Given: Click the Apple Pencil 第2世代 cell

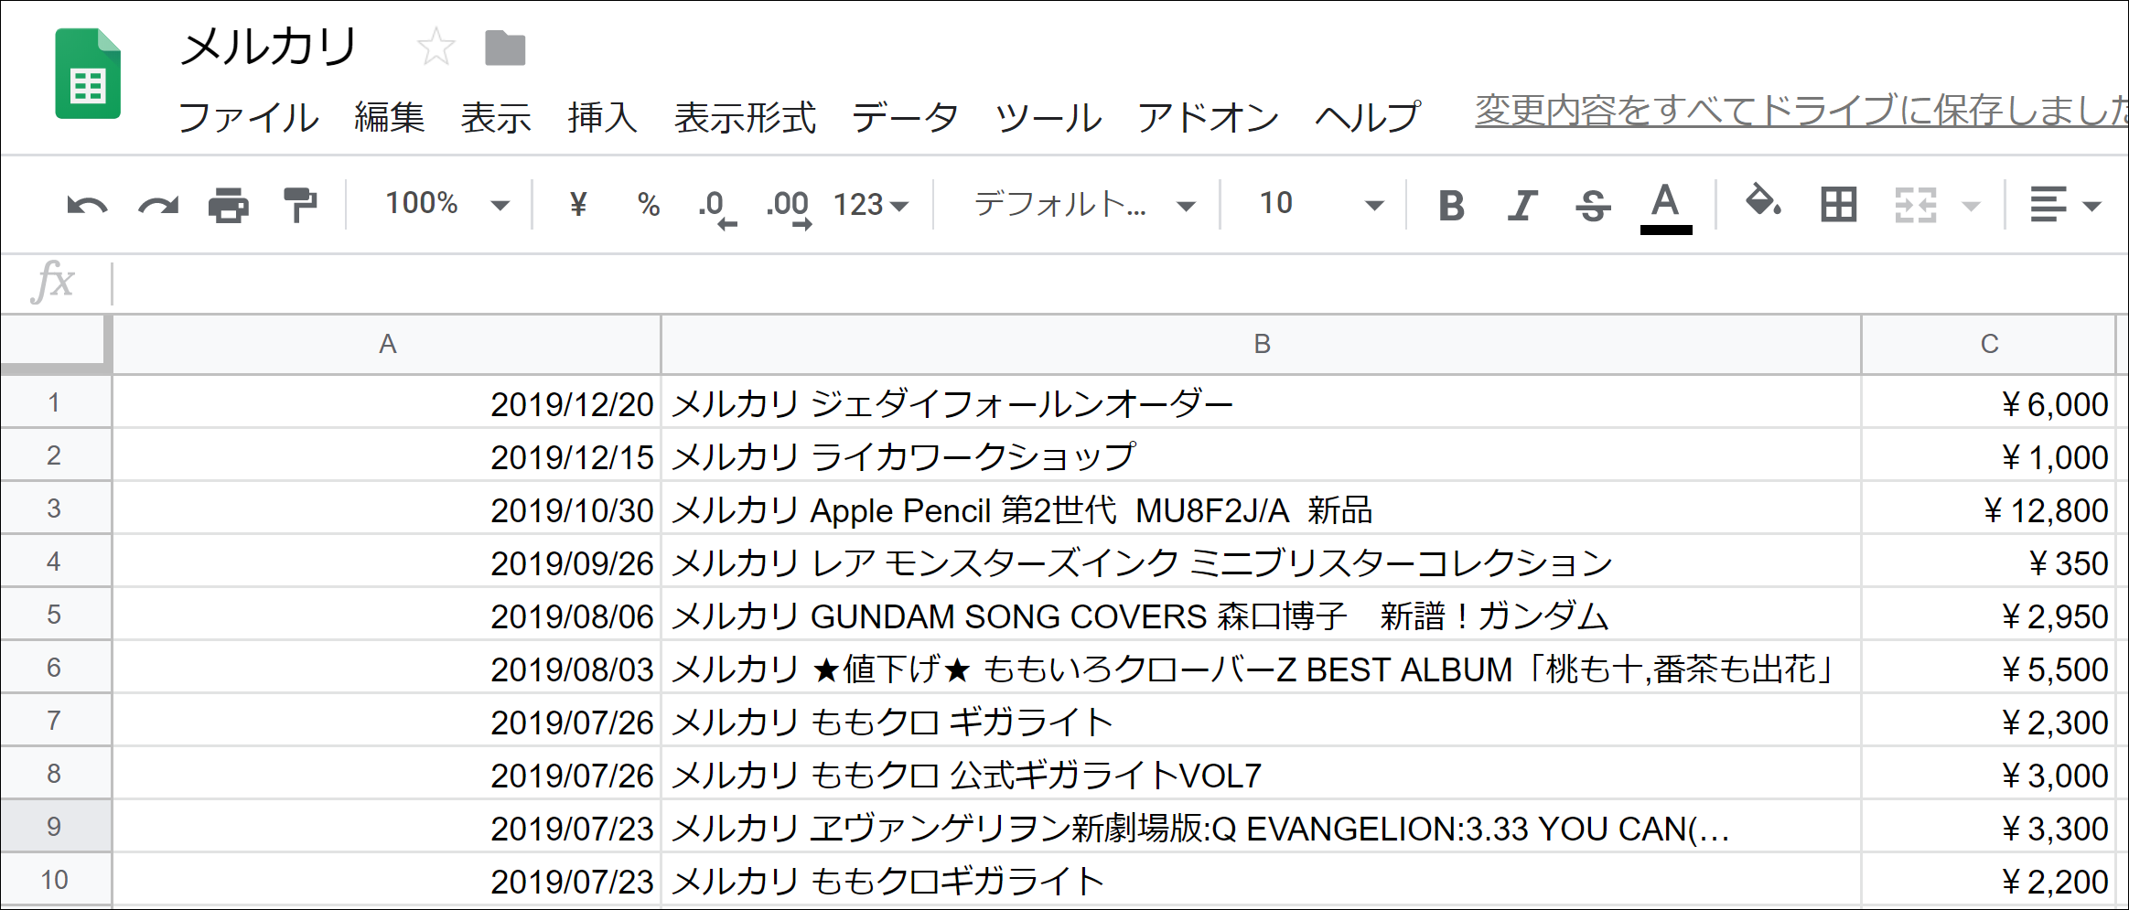Looking at the screenshot, I should pos(1262,509).
